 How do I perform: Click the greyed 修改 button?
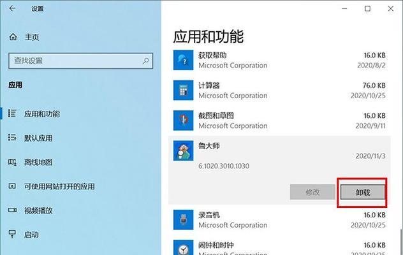(x=312, y=192)
